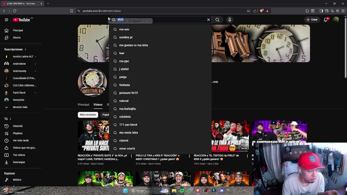
Task: Open the Crear create menu
Action: pyautogui.click(x=312, y=19)
